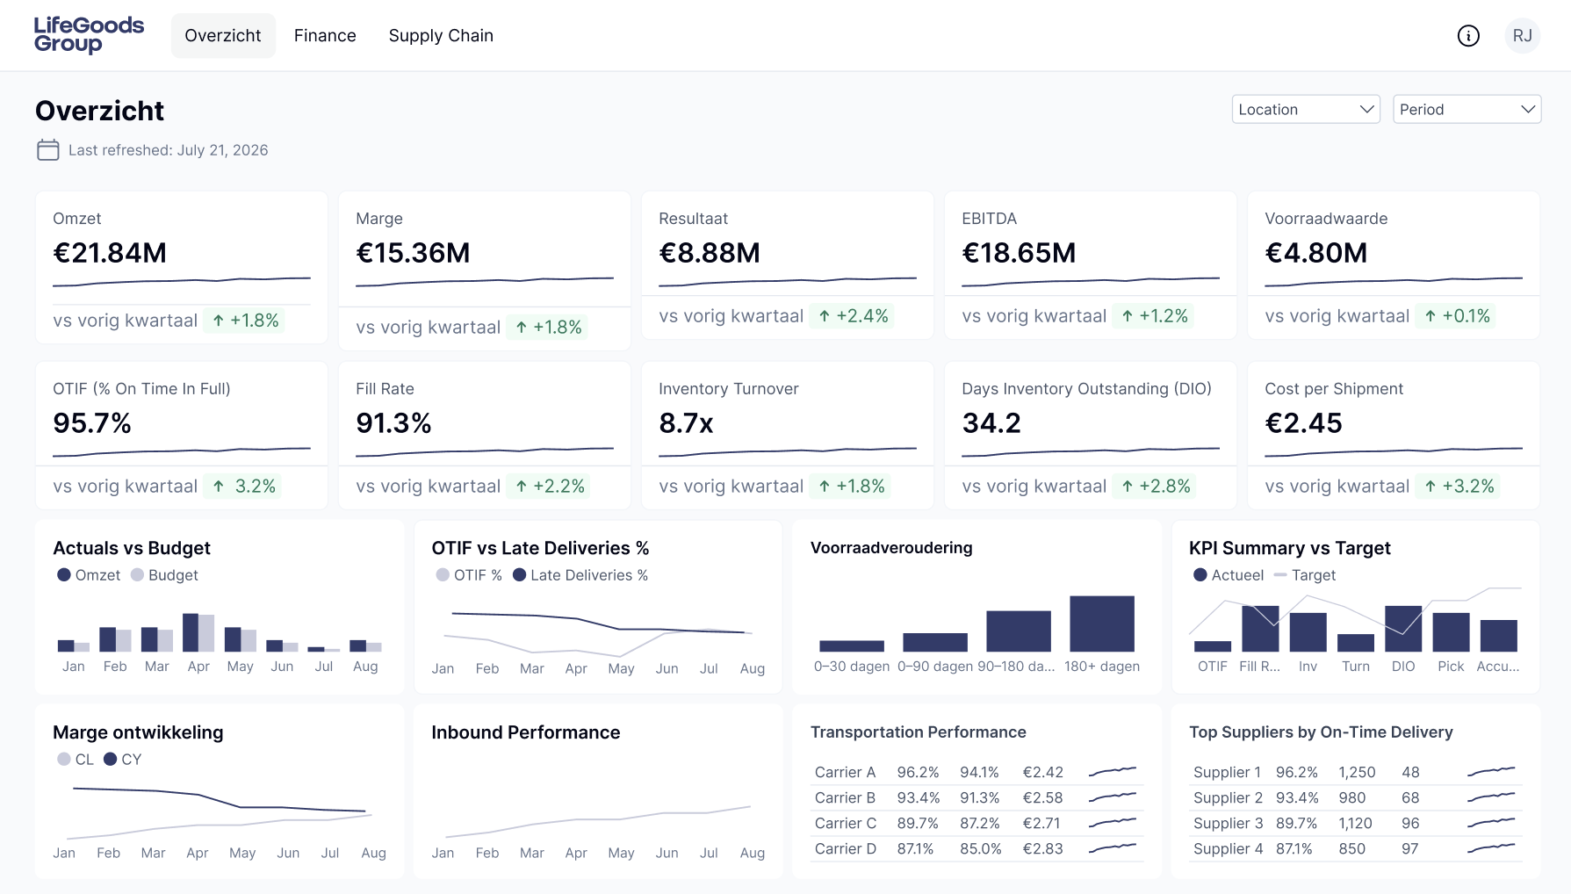Toggle CY legend in Marge ontwikkeling
Image resolution: width=1571 pixels, height=894 pixels.
[x=123, y=760]
